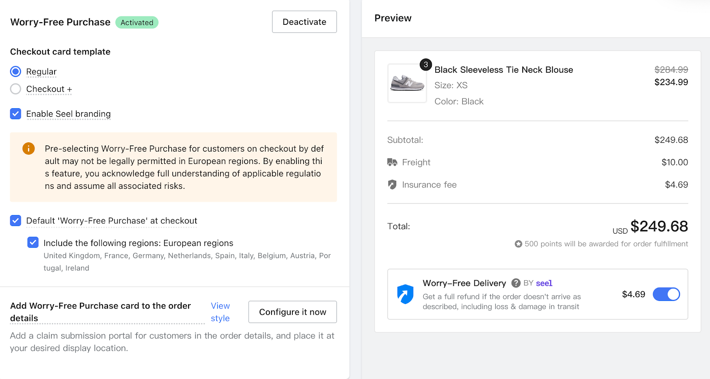Toggle Default 'Worry-Free Purchase' at checkout checkbox

[x=16, y=221]
